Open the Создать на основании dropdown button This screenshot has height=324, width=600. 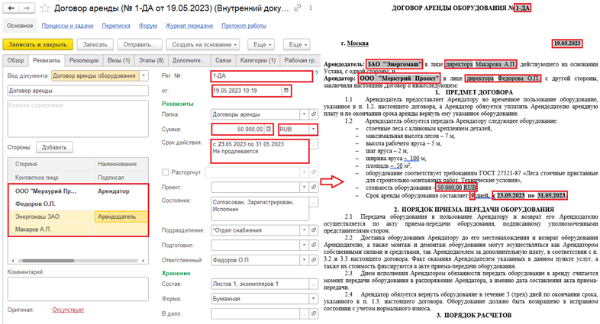pos(203,44)
